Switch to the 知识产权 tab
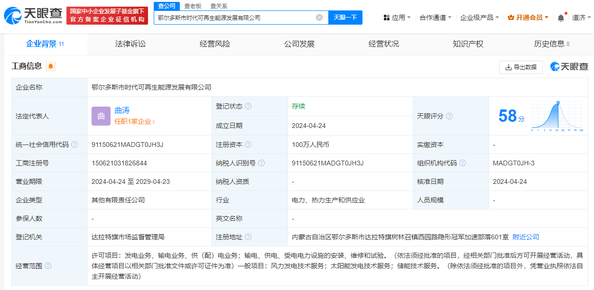Screen dimensions: 594x290 pos(468,44)
